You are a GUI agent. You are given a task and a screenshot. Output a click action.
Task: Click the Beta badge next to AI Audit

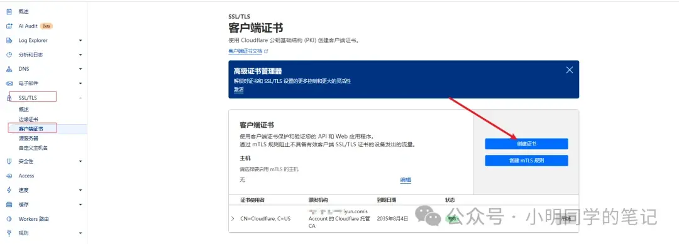(47, 26)
